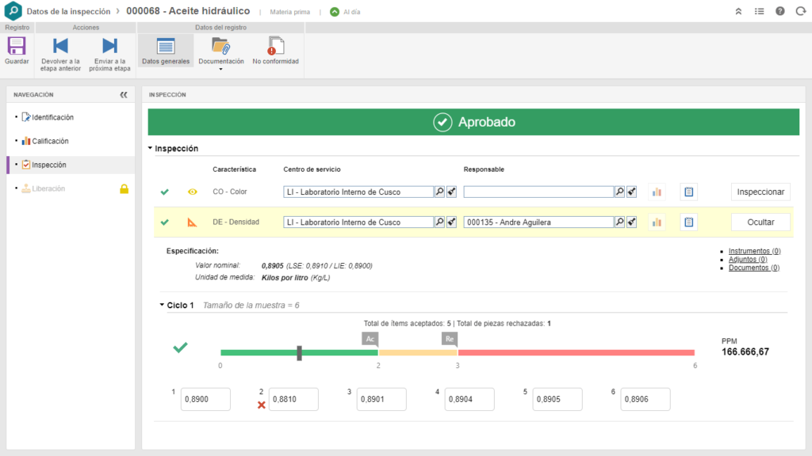The width and height of the screenshot is (812, 456).
Task: Collapse the Inspección section
Action: click(x=151, y=149)
